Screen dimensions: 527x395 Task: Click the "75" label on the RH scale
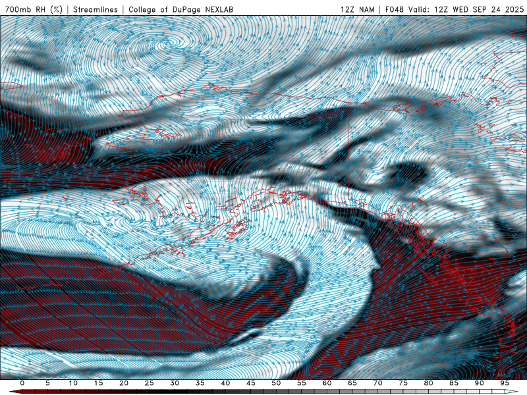(403, 383)
